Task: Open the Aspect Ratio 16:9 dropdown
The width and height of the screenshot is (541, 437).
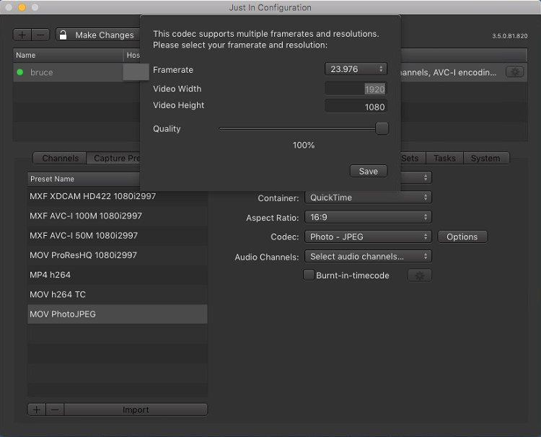Action: pyautogui.click(x=368, y=217)
